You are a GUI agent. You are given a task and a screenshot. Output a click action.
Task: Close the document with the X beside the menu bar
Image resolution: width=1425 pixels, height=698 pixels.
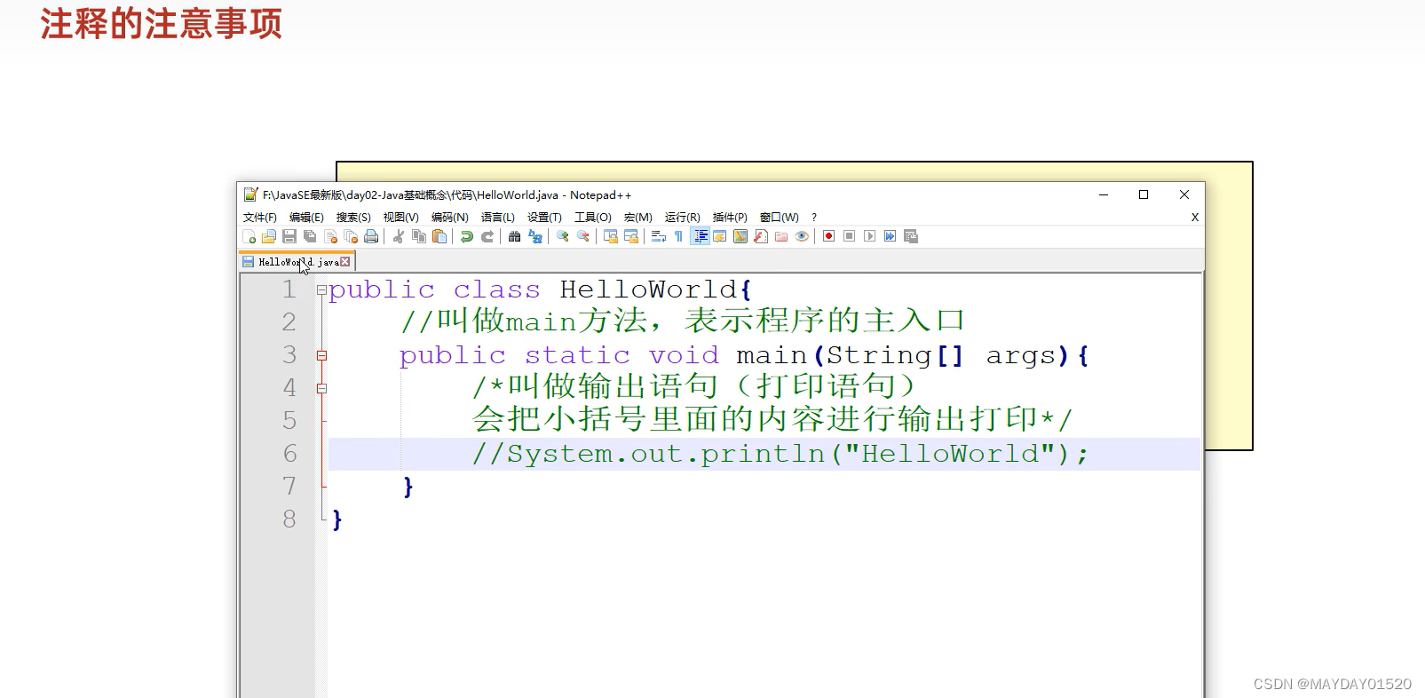(1195, 218)
